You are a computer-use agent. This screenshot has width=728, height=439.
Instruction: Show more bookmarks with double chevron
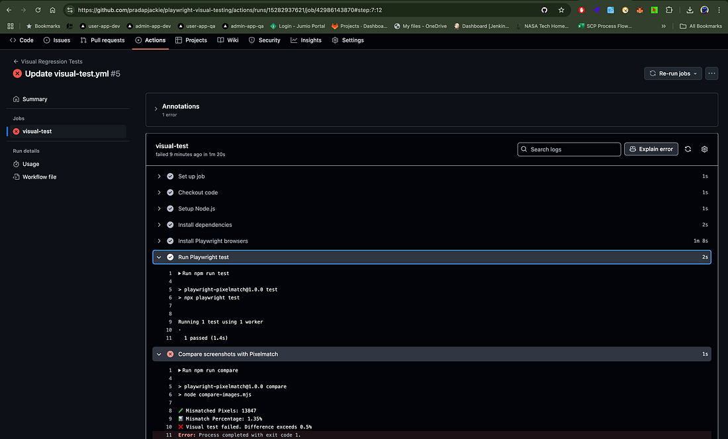(x=663, y=26)
